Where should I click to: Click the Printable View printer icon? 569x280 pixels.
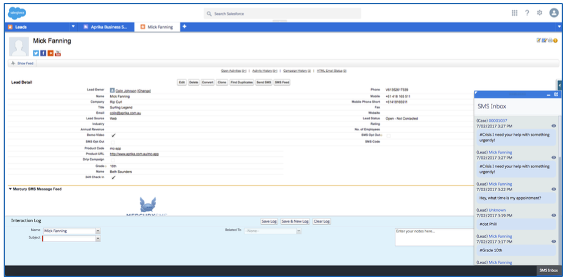[x=550, y=40]
